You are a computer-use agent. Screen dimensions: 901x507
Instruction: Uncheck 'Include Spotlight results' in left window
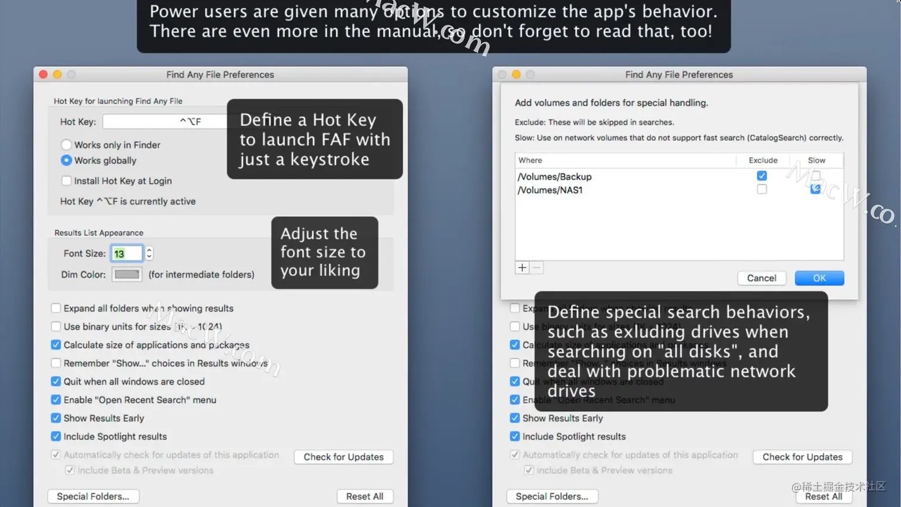56,437
